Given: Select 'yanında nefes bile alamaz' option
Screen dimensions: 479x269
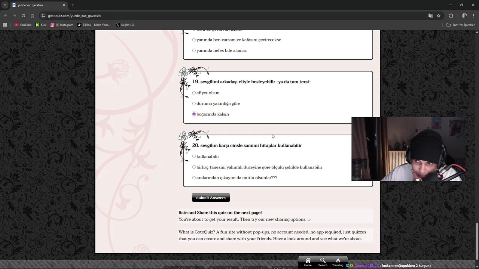Looking at the screenshot, I should click(194, 50).
